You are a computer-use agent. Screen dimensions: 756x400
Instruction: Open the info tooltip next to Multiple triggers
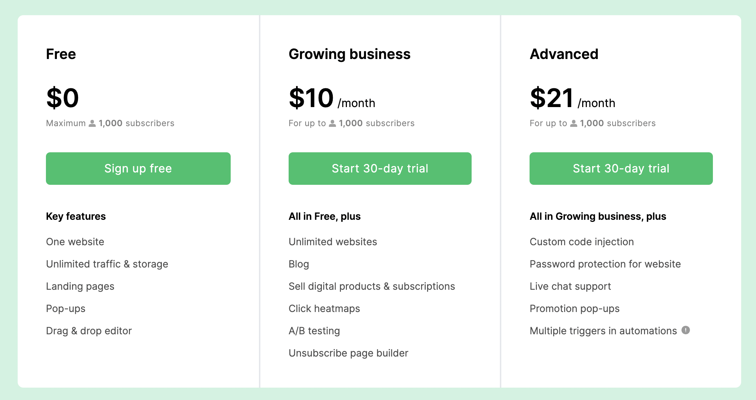click(x=686, y=330)
